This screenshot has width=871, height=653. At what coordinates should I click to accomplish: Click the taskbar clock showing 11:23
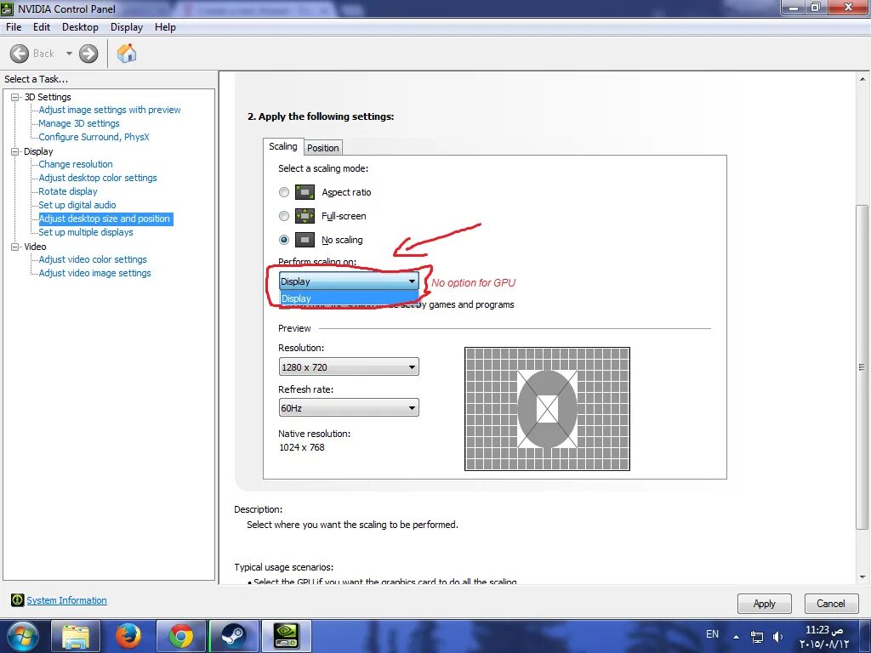(x=824, y=637)
